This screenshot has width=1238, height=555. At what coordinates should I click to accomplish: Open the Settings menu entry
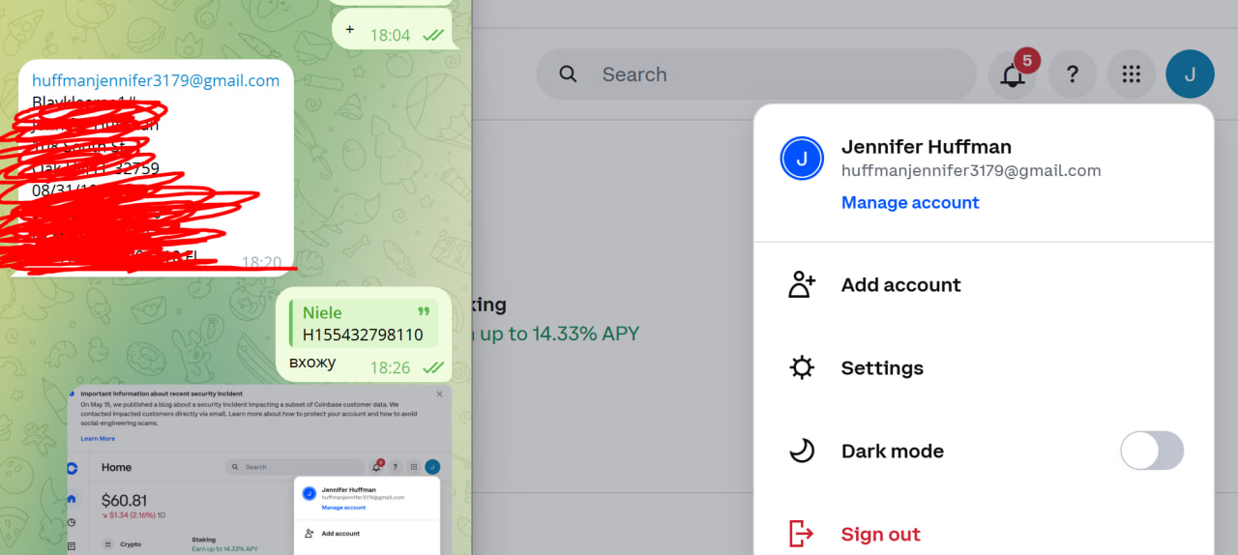(984, 367)
